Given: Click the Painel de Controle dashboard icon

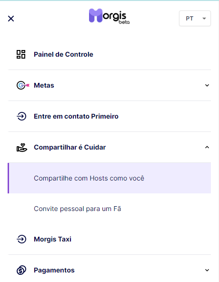Looking at the screenshot, I should (x=21, y=54).
